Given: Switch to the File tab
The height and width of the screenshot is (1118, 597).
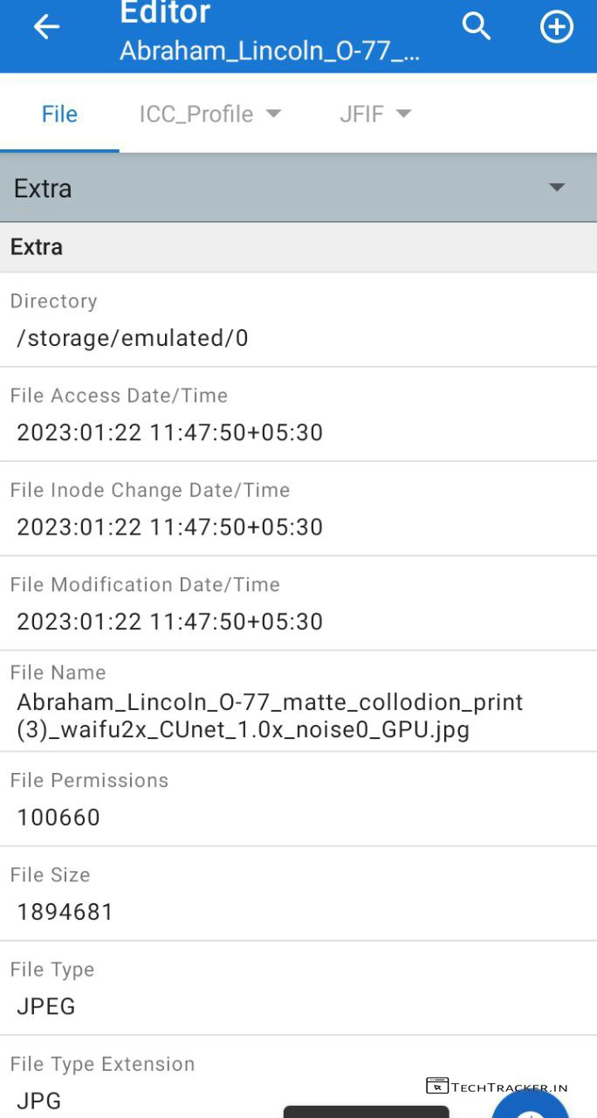Looking at the screenshot, I should (x=59, y=114).
